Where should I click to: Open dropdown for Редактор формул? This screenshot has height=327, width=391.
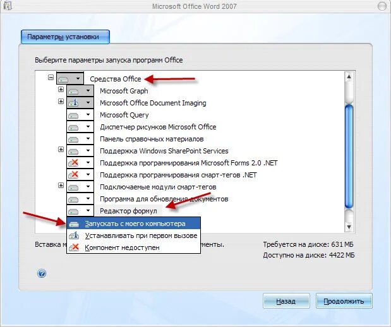[x=80, y=211]
